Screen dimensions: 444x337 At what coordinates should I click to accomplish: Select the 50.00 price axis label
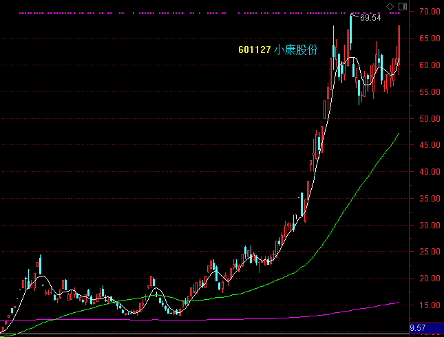tap(430, 118)
